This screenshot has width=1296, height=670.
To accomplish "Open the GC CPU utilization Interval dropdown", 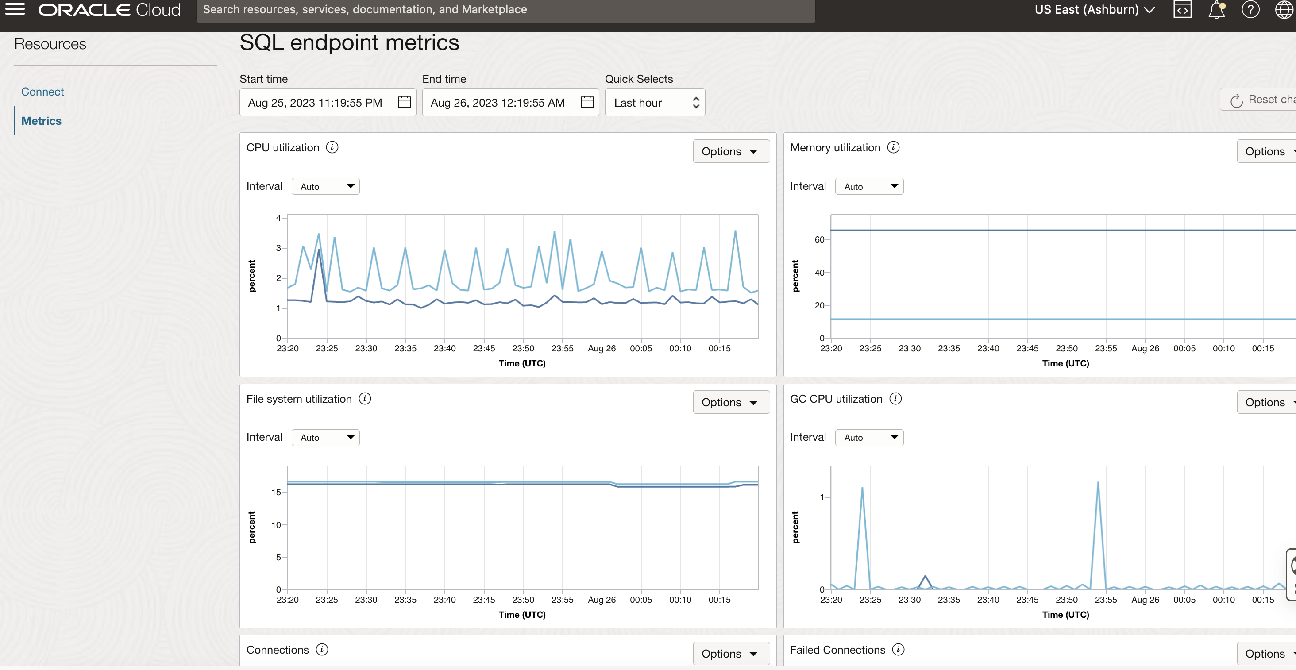I will pyautogui.click(x=869, y=437).
